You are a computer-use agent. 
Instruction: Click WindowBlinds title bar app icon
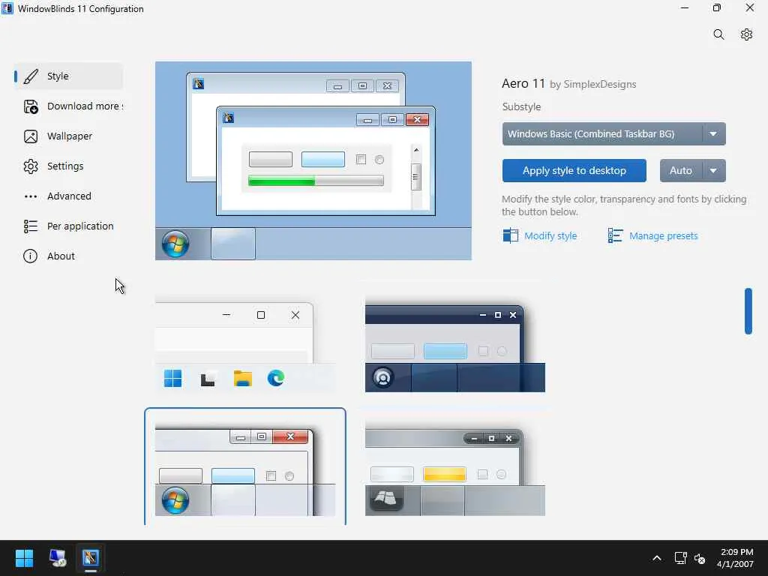(7, 8)
